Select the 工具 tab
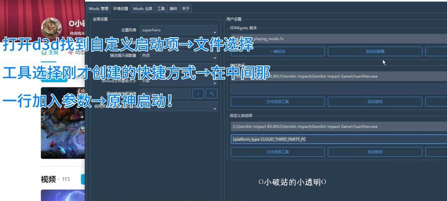The image size is (447, 201). (161, 9)
